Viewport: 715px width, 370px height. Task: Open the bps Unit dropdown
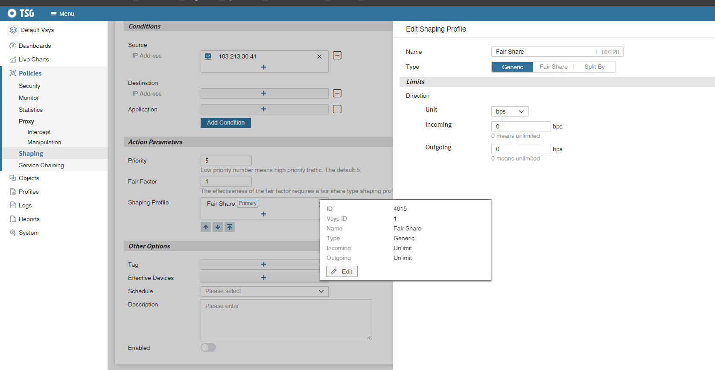pos(510,111)
